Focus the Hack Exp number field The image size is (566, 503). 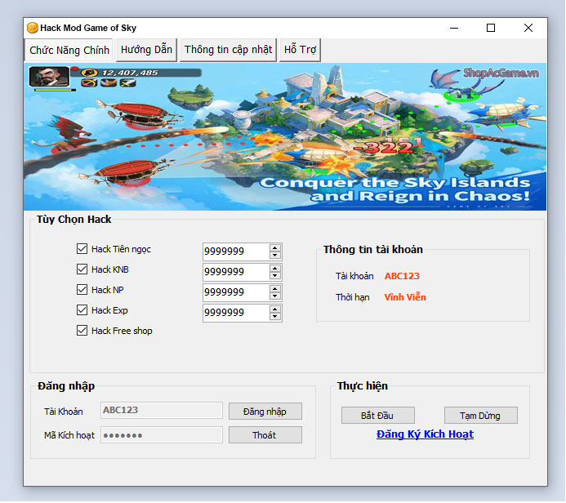[236, 314]
